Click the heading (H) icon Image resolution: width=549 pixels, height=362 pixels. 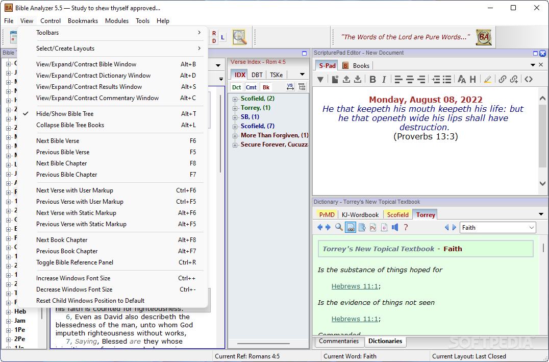(472, 80)
